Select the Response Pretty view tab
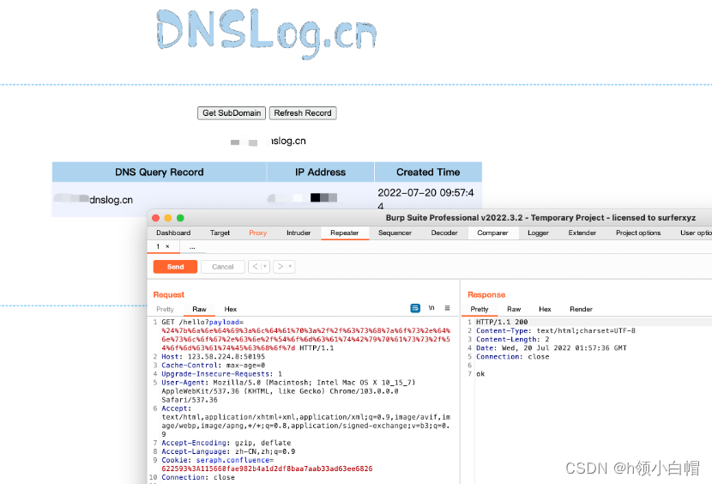Viewport: 712px width, 484px height. 480,309
